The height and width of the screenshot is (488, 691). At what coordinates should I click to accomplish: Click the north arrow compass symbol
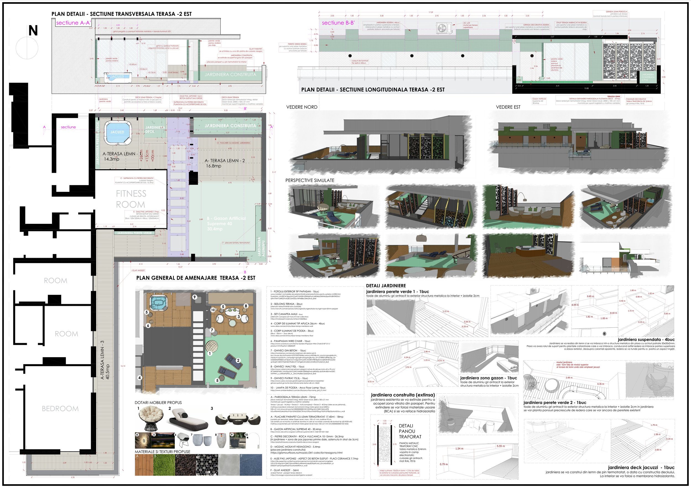27,48
